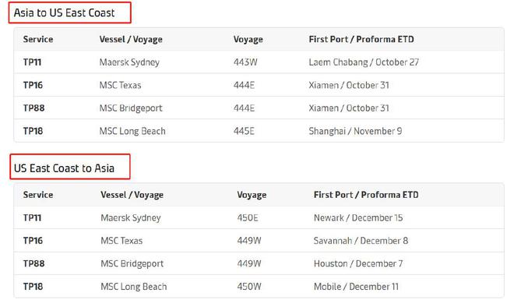Screen dimensions: 514x307
Task: Click Mobile / December 11 entry
Action: click(x=357, y=286)
